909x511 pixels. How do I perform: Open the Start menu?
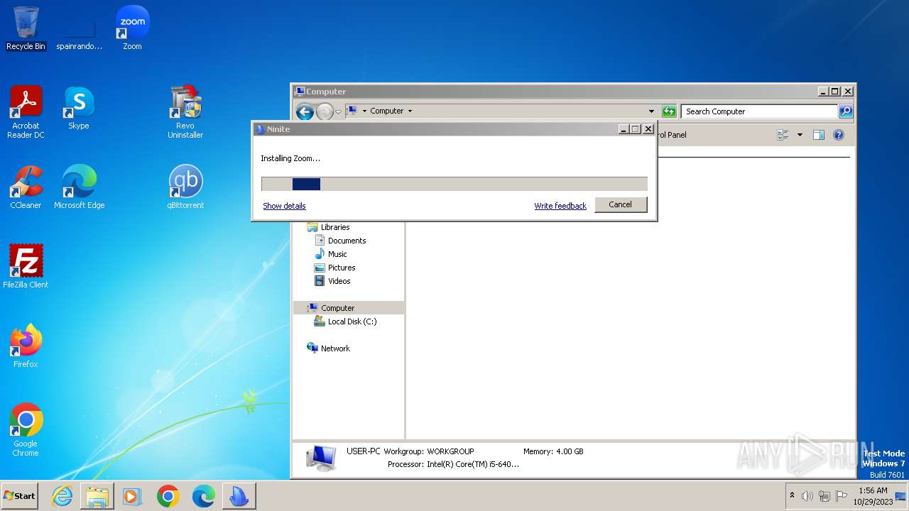point(20,496)
